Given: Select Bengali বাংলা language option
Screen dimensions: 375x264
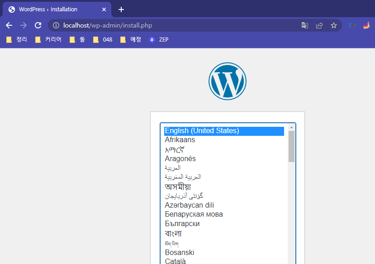Looking at the screenshot, I should click(224, 233).
